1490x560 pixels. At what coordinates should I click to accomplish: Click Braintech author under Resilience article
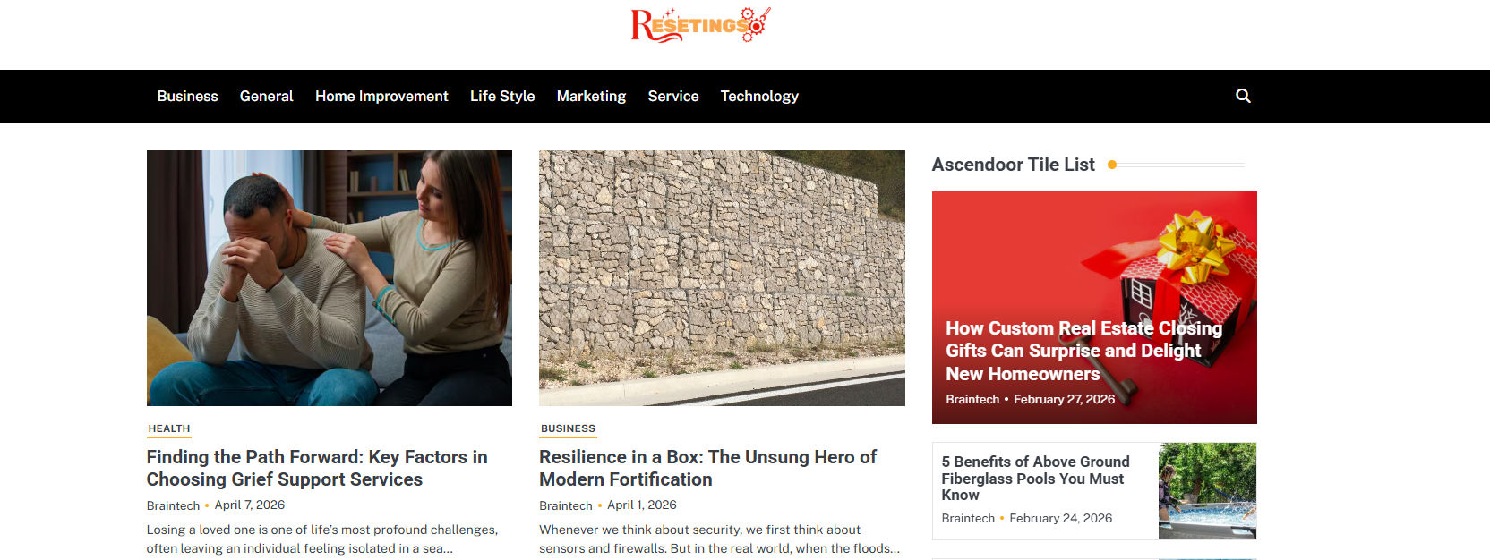pos(566,505)
